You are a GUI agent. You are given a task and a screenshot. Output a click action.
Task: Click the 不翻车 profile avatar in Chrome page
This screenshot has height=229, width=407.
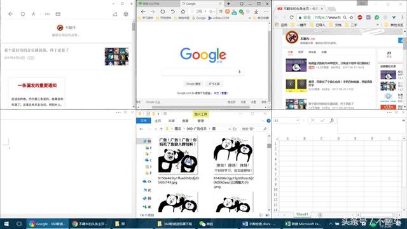pos(292,37)
